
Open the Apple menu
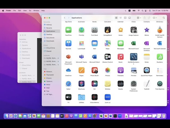pyautogui.click(x=3, y=11)
